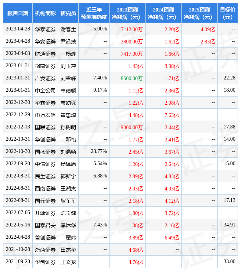Image resolution: width=238 pixels, height=271 pixels.
Task: Select 浙商证券 institution cell
Action: tap(45, 250)
